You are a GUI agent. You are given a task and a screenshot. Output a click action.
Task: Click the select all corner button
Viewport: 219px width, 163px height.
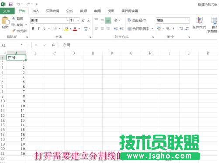click(x=3, y=53)
